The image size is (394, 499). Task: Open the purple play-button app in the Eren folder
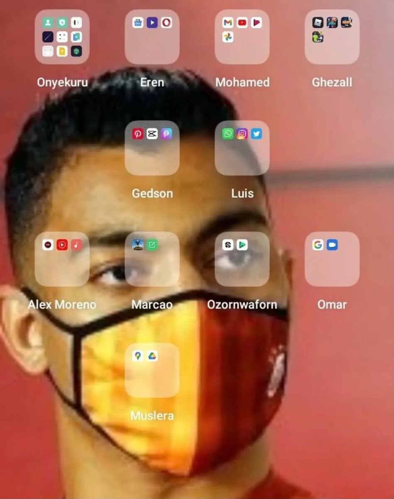(152, 22)
